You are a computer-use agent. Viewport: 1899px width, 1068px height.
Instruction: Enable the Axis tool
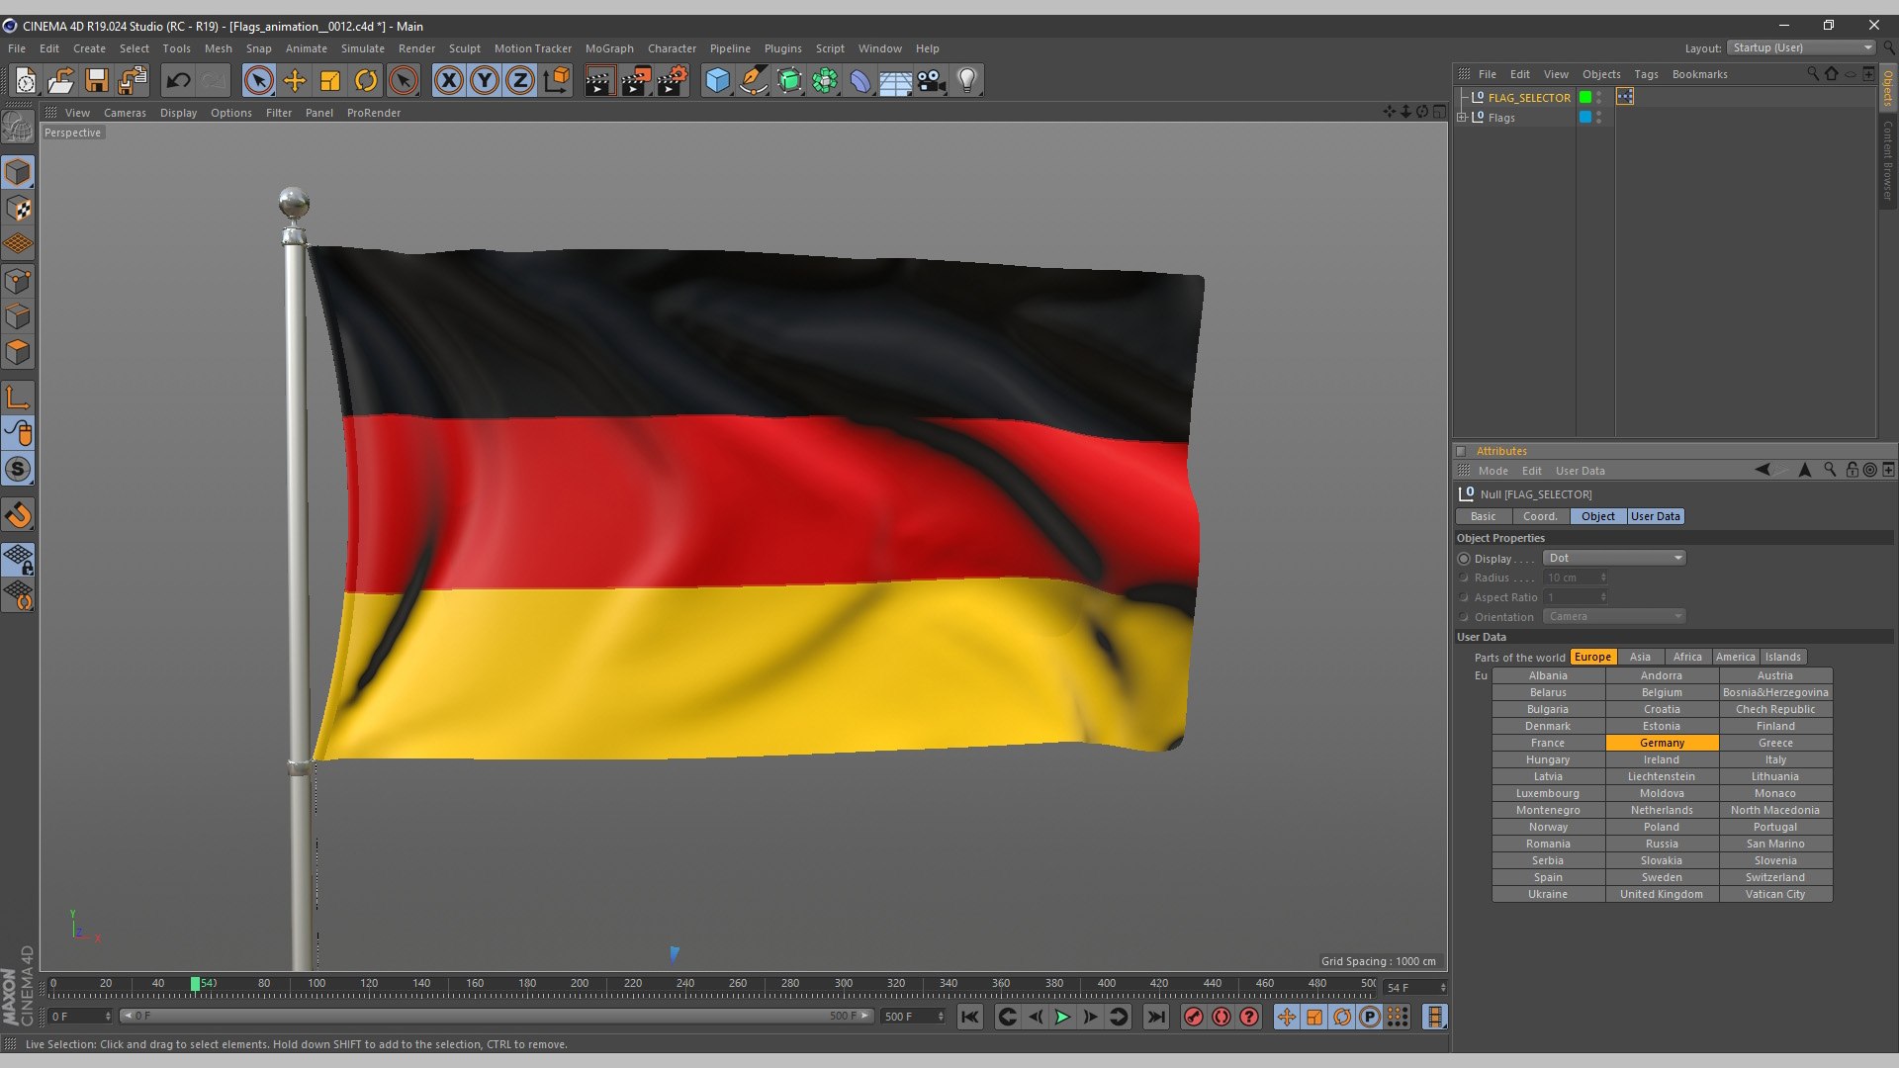click(x=18, y=398)
